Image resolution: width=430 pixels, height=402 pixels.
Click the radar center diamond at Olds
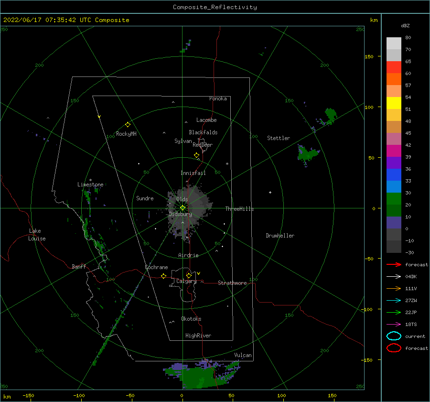[x=183, y=208]
